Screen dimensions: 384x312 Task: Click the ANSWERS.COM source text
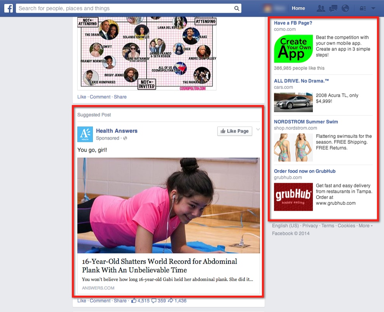pos(98,288)
